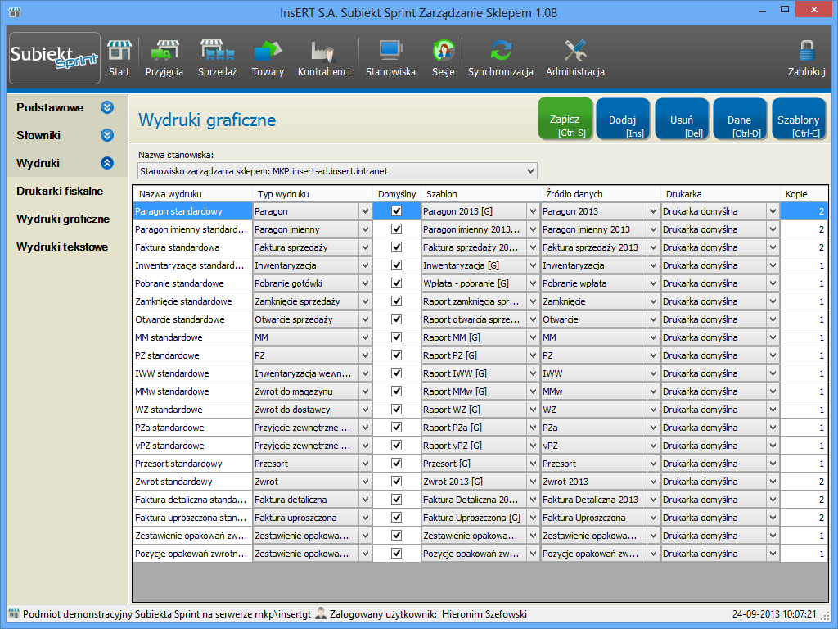Screen dimensions: 838x629
Task: Expand the Podstawowe section chevron
Action: pyautogui.click(x=107, y=107)
